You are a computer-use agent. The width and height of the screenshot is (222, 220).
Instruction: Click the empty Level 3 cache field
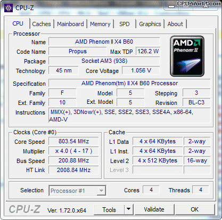click(158, 170)
